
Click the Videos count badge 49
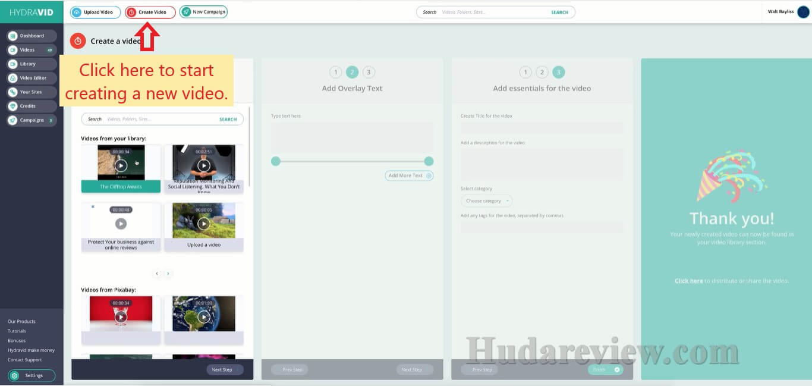50,50
